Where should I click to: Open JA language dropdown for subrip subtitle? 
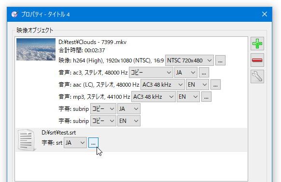pyautogui.click(x=129, y=109)
